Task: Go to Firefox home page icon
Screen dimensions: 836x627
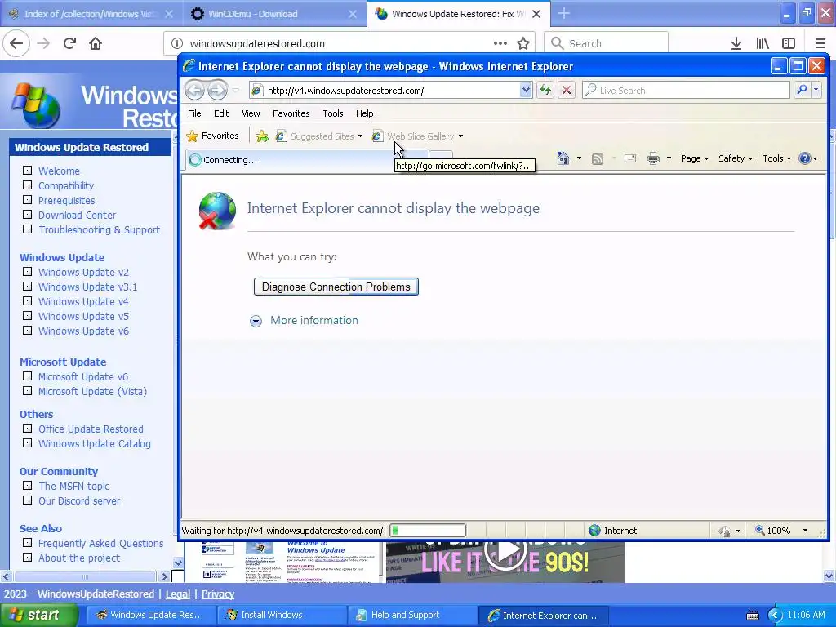Action: 96,43
